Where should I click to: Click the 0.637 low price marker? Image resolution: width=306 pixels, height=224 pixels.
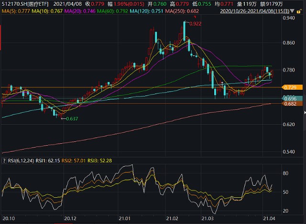(x=72, y=118)
